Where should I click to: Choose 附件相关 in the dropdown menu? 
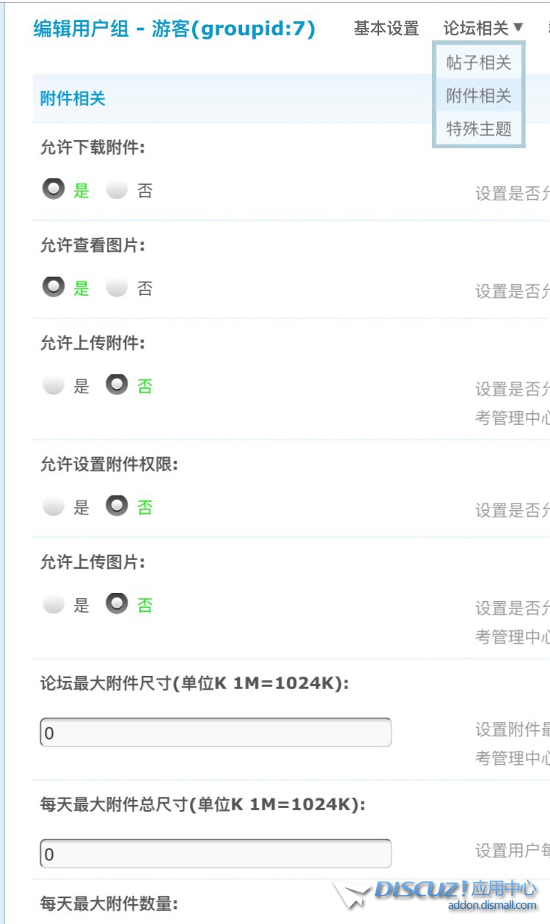[x=478, y=95]
